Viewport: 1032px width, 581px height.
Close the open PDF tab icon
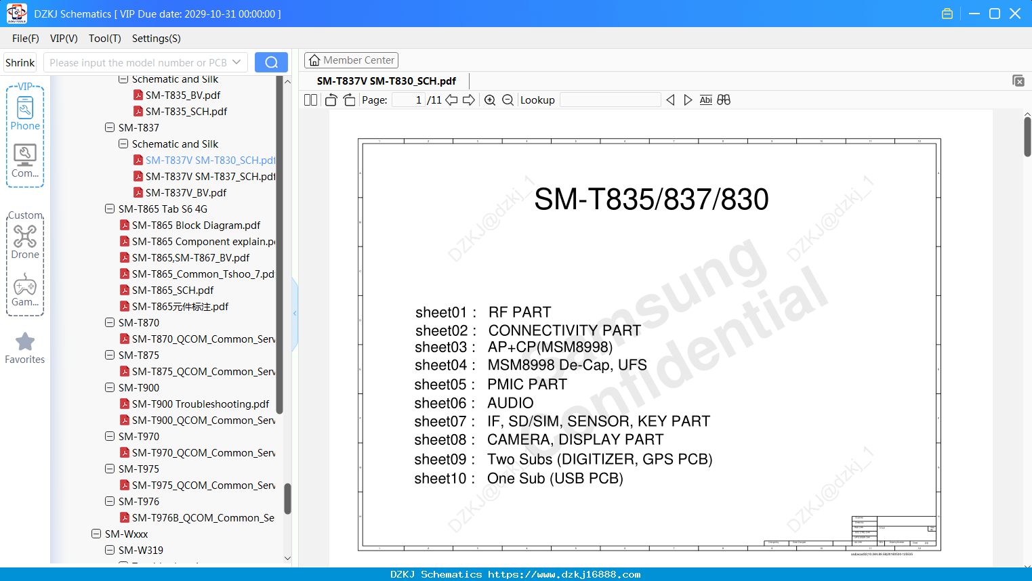pyautogui.click(x=1018, y=81)
